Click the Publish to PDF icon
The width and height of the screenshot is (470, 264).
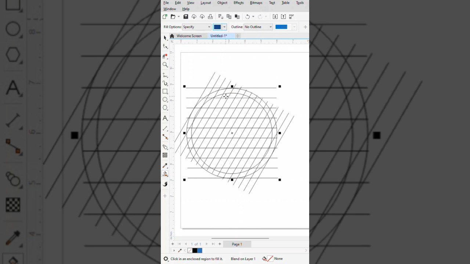point(292,16)
